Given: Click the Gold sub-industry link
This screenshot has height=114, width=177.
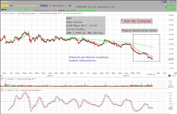Looking at the screenshot, I should [26, 10].
